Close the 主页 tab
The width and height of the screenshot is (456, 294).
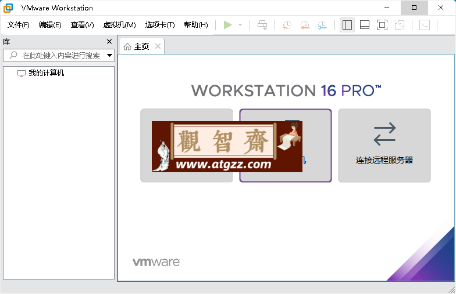click(158, 46)
